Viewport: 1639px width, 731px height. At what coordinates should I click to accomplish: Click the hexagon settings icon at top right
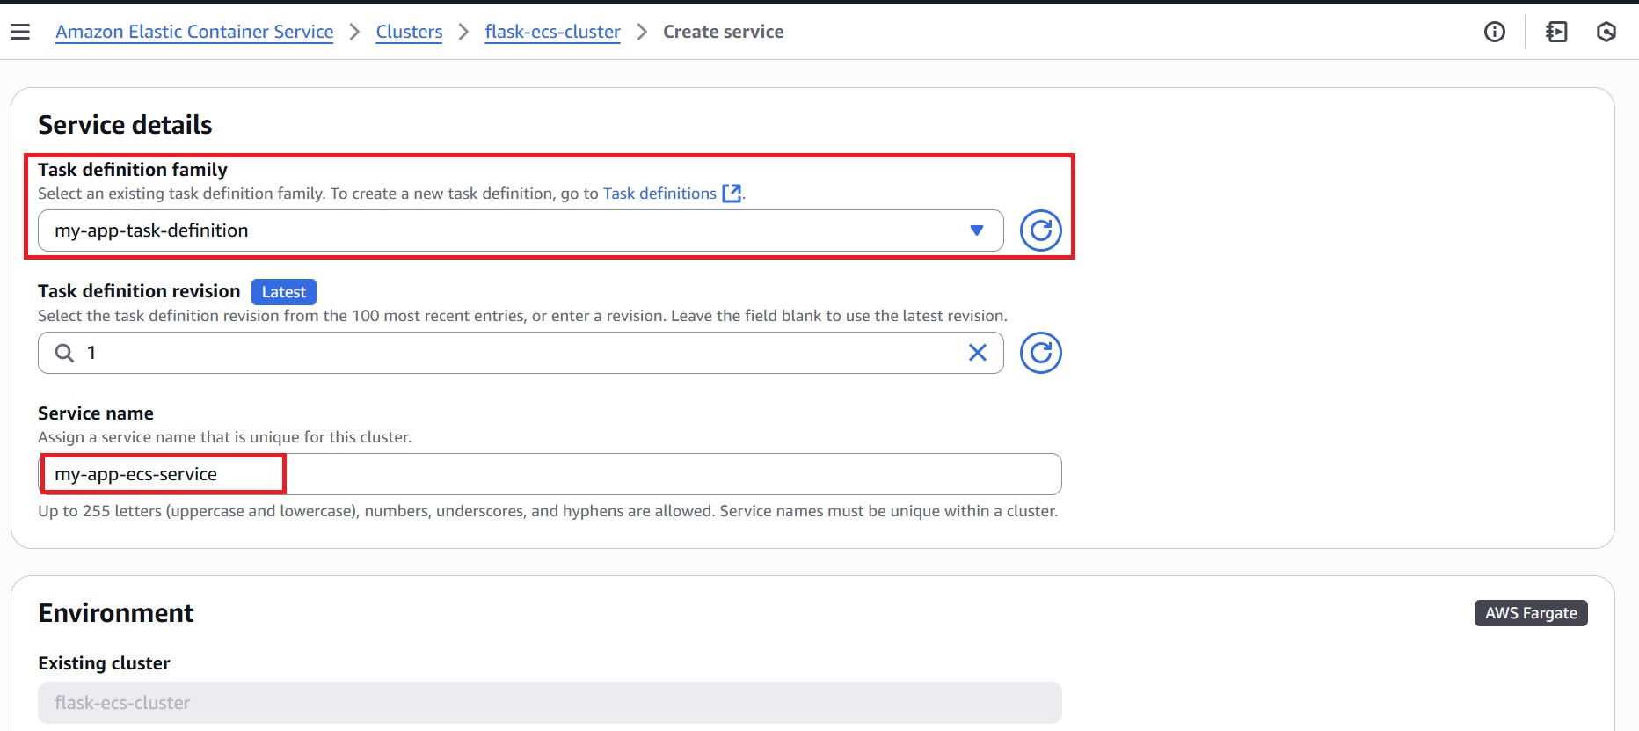click(1606, 32)
